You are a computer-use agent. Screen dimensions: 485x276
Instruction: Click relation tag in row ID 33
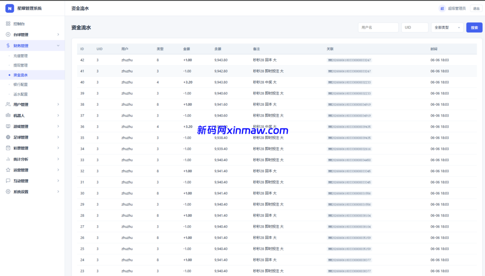click(x=349, y=160)
